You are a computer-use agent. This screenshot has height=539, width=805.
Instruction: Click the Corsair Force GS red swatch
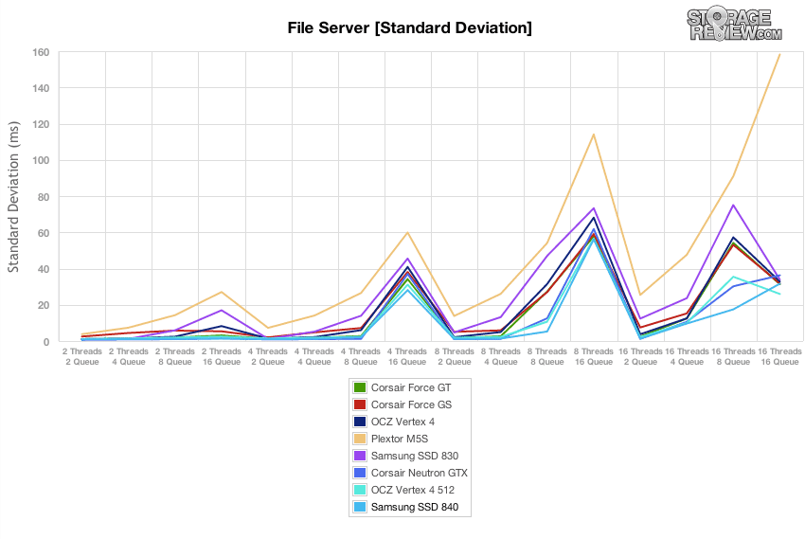coord(360,404)
